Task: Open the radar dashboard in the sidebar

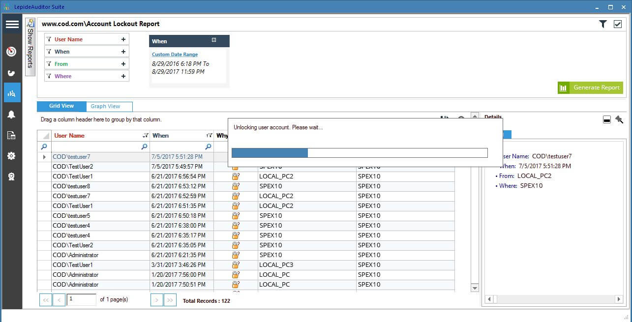Action: [x=11, y=52]
